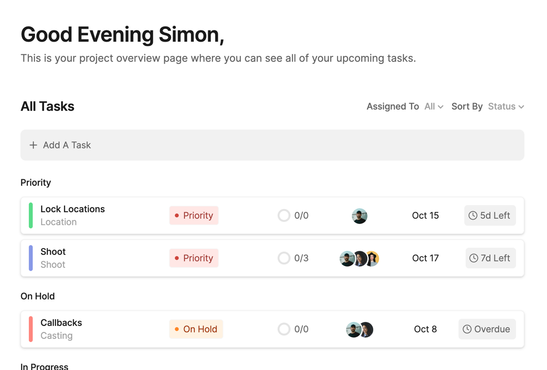This screenshot has height=370, width=547.
Task: Select the Shoot task title
Action: (x=53, y=252)
